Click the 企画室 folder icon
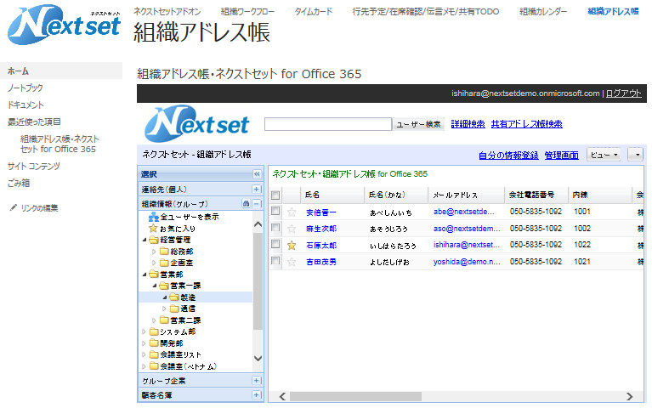The width and height of the screenshot is (652, 408). point(164,263)
